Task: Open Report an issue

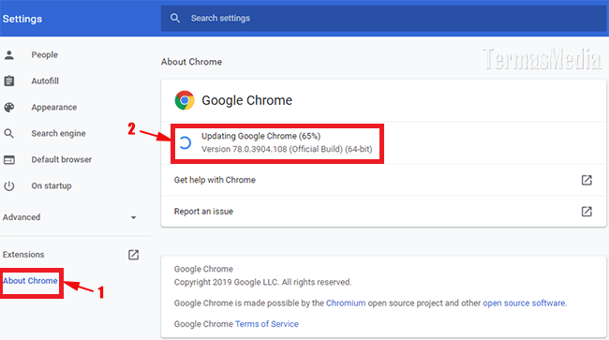Action: [x=203, y=212]
